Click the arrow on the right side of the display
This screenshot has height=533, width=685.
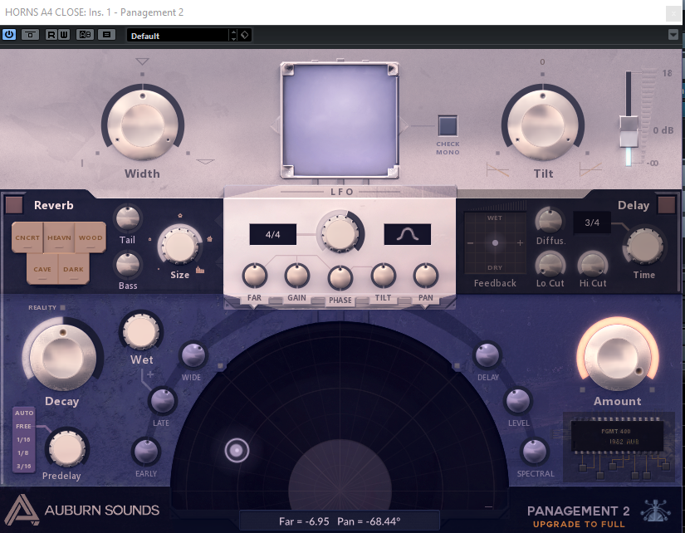[x=404, y=125]
